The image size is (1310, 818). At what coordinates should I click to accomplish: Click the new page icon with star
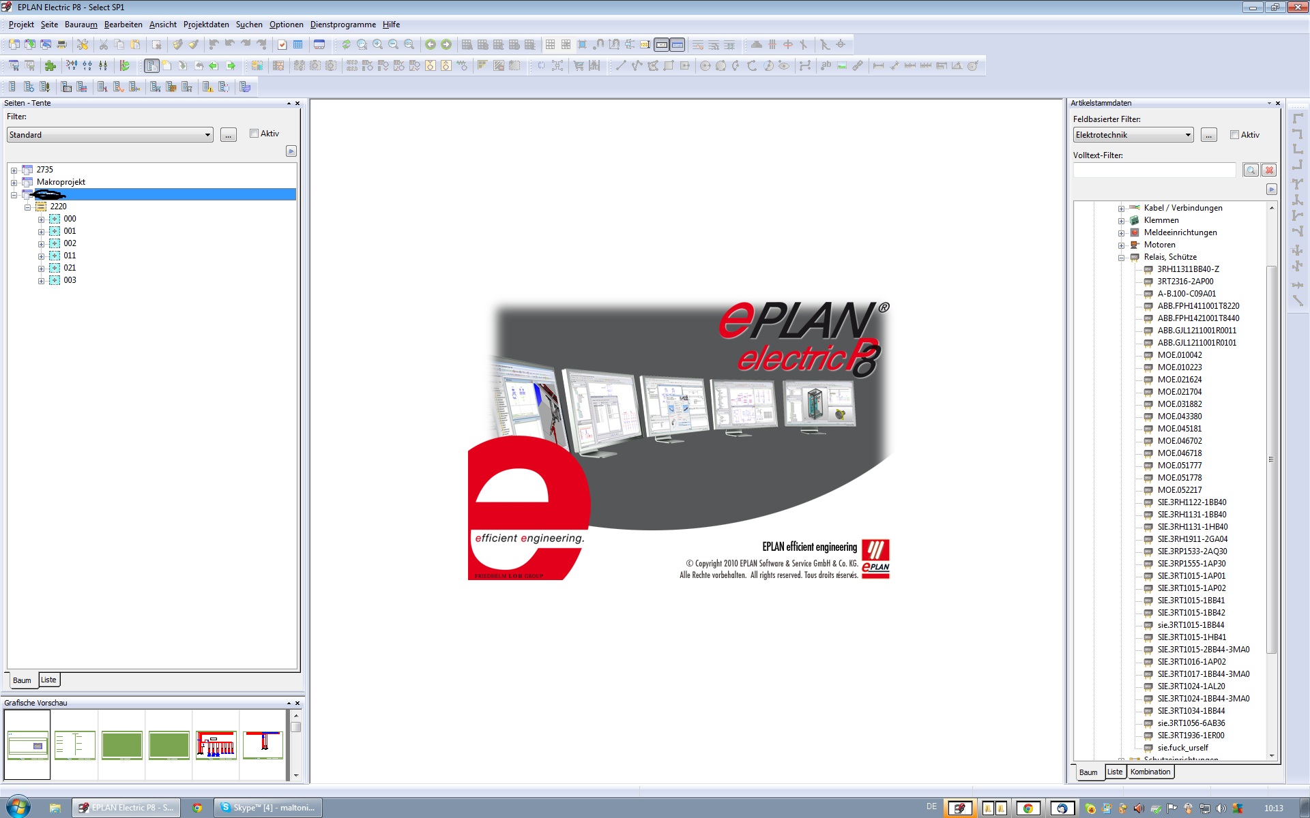point(167,65)
